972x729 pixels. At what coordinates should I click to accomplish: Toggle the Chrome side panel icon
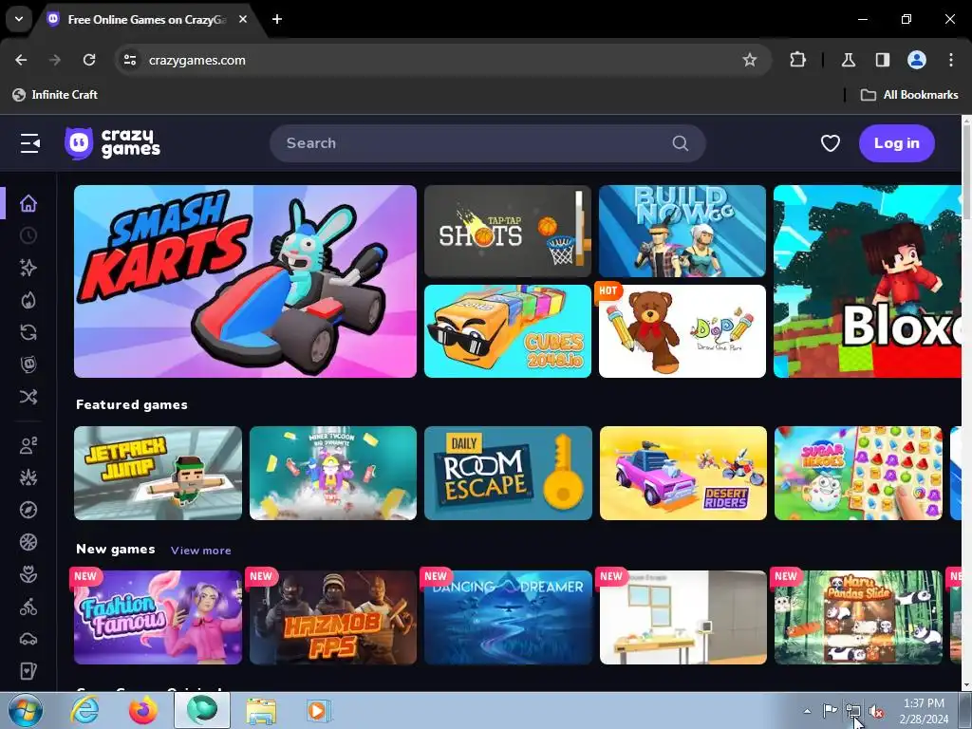tap(882, 60)
